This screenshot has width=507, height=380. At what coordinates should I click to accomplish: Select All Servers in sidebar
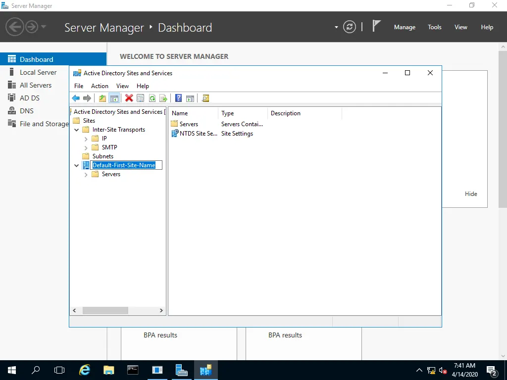[x=35, y=85]
